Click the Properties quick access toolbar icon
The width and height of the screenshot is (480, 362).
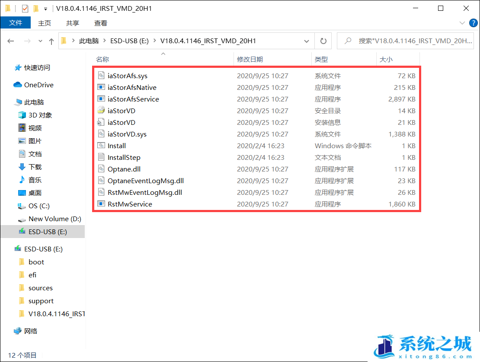click(25, 9)
